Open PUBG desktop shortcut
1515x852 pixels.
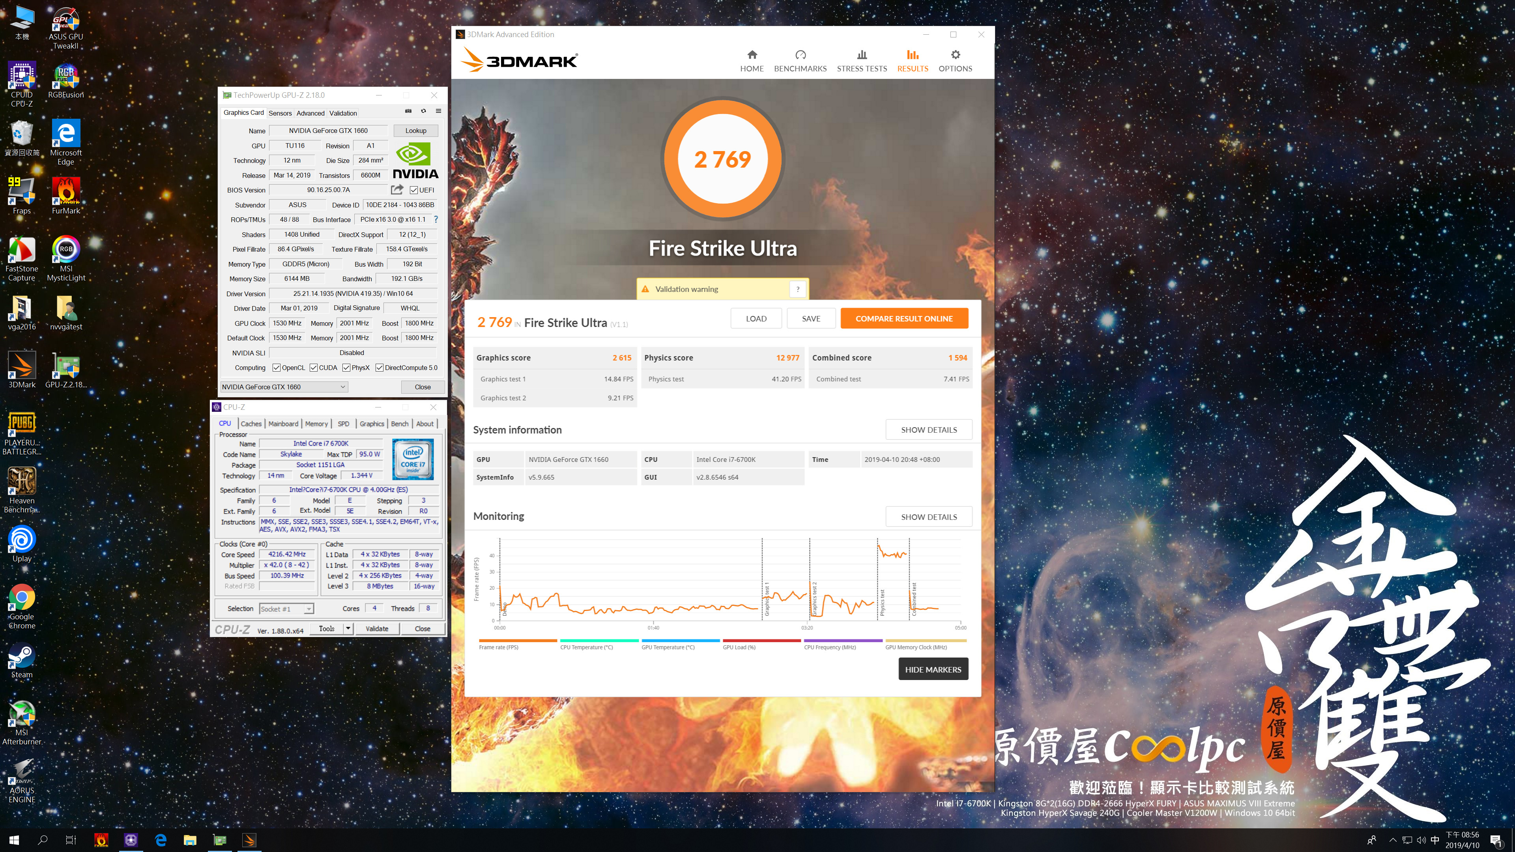coord(22,433)
